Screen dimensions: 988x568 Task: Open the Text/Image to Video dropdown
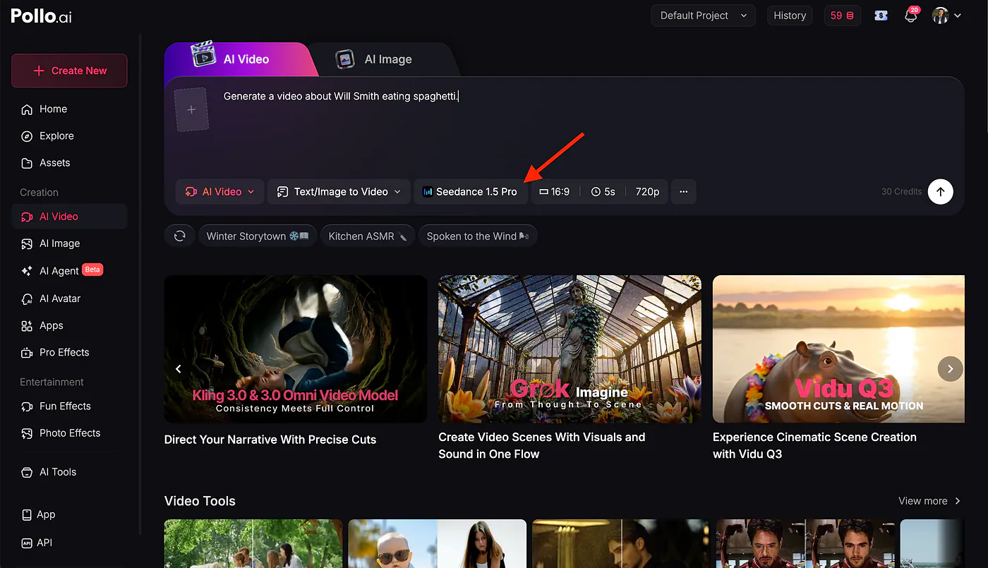pos(339,192)
